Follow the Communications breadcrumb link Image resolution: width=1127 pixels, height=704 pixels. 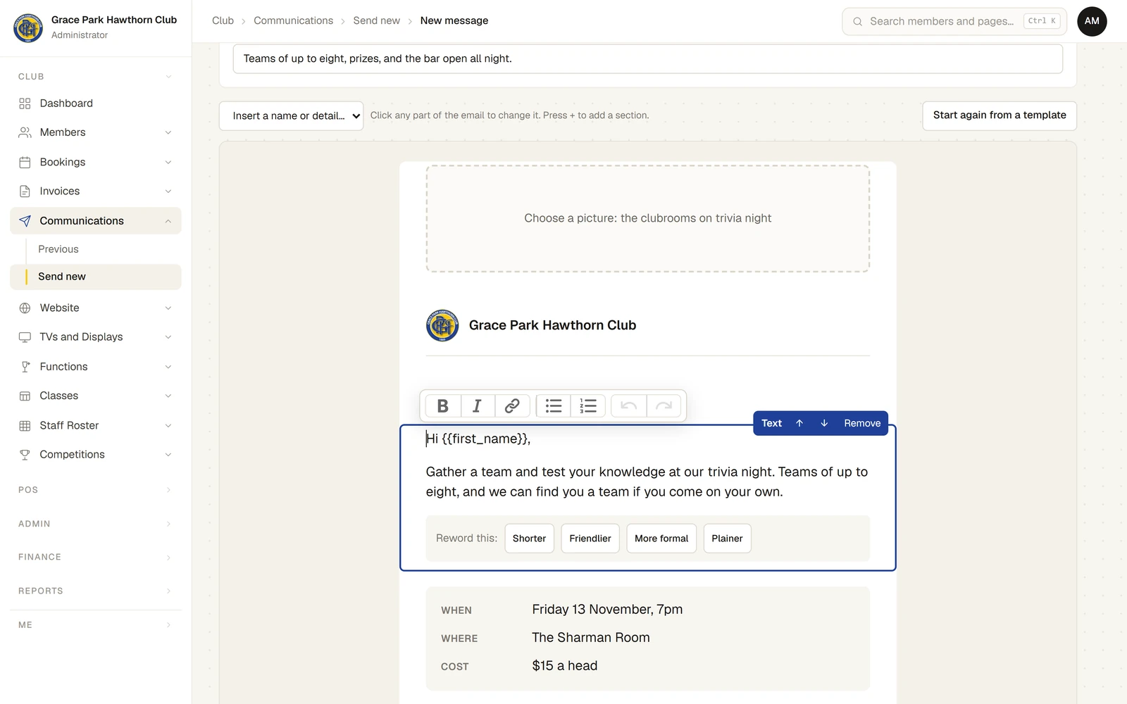pyautogui.click(x=293, y=20)
